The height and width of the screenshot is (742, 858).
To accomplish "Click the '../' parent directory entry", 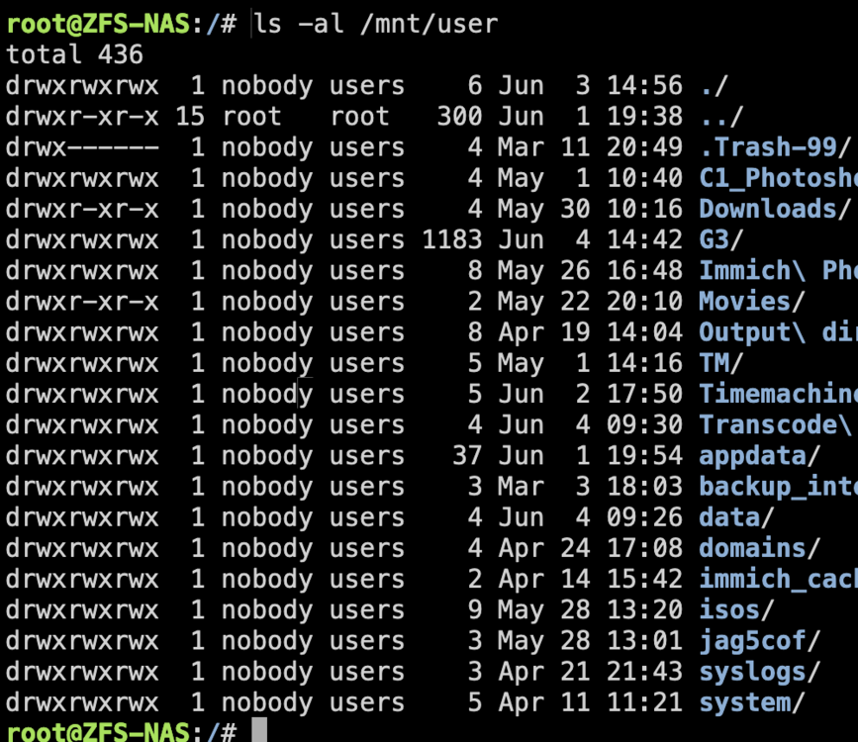I will [721, 117].
